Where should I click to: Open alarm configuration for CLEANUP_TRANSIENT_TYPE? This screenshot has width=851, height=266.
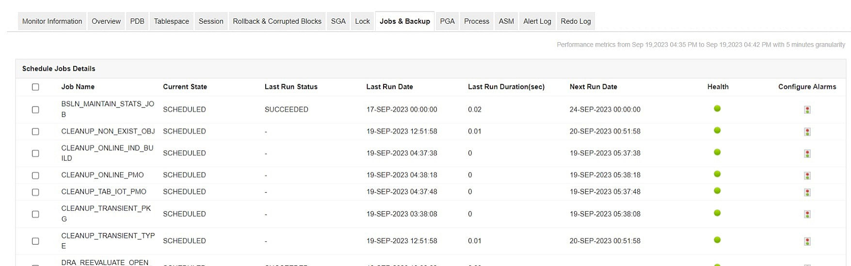tap(807, 241)
